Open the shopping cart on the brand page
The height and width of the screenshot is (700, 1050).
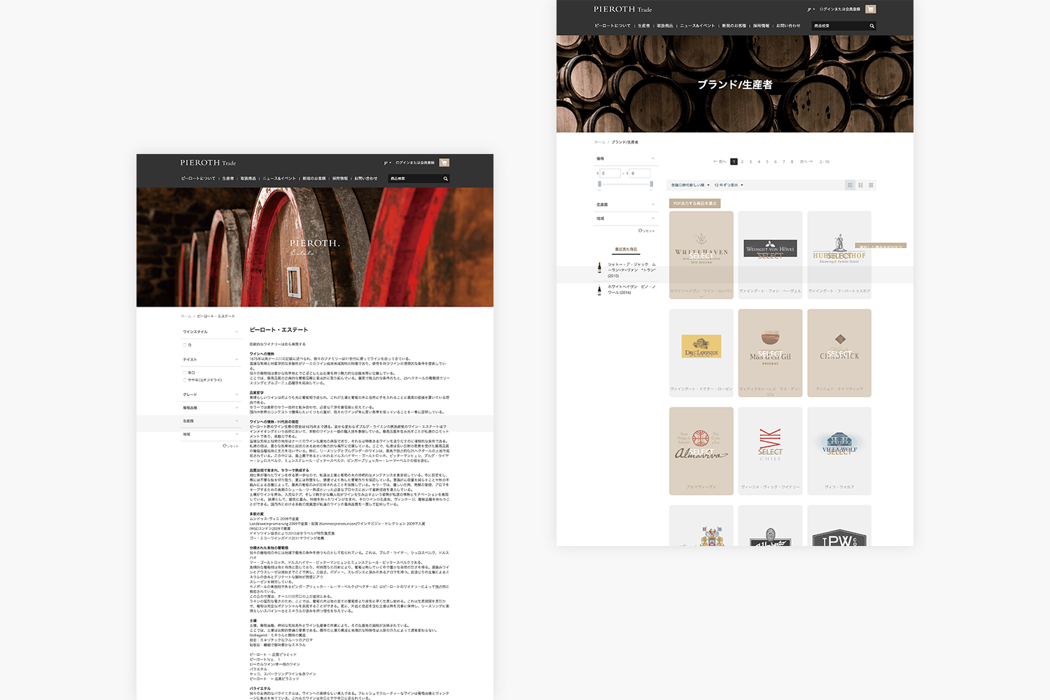(x=871, y=9)
